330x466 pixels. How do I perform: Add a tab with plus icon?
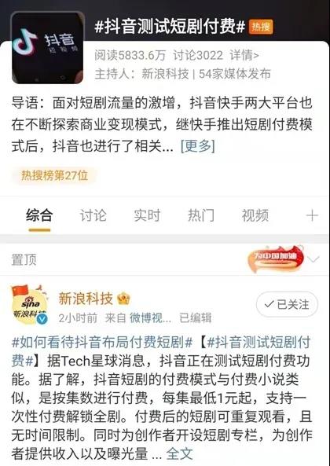(312, 215)
